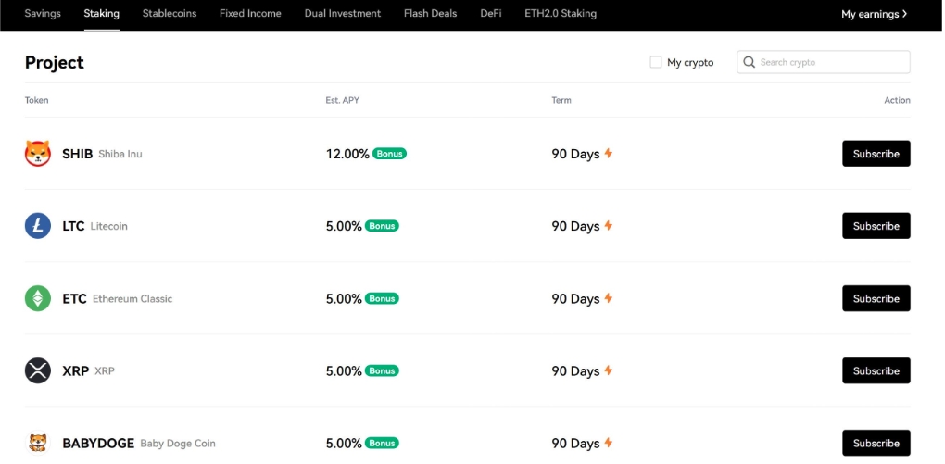Subscribe to BABYDOGE staking
The width and height of the screenshot is (945, 464).
click(x=876, y=443)
